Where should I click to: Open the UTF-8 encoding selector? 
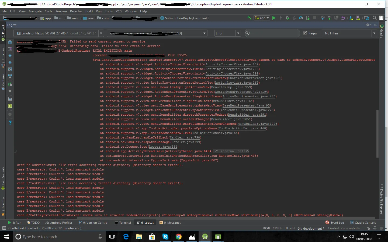[290, 228]
